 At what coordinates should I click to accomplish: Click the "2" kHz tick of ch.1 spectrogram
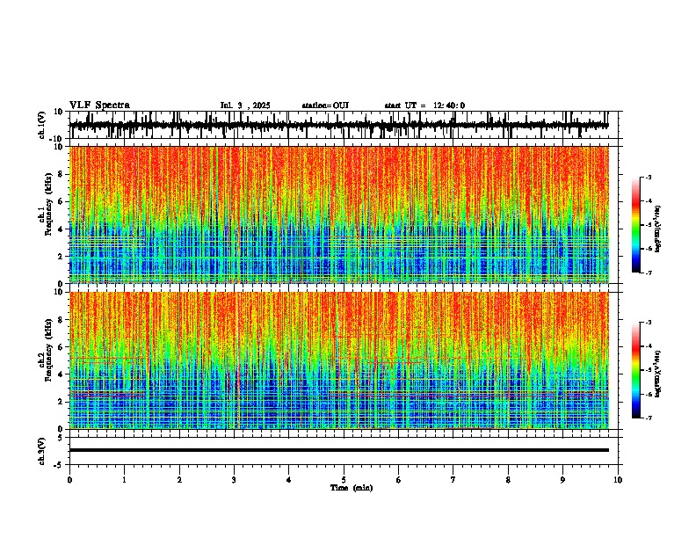click(x=61, y=256)
